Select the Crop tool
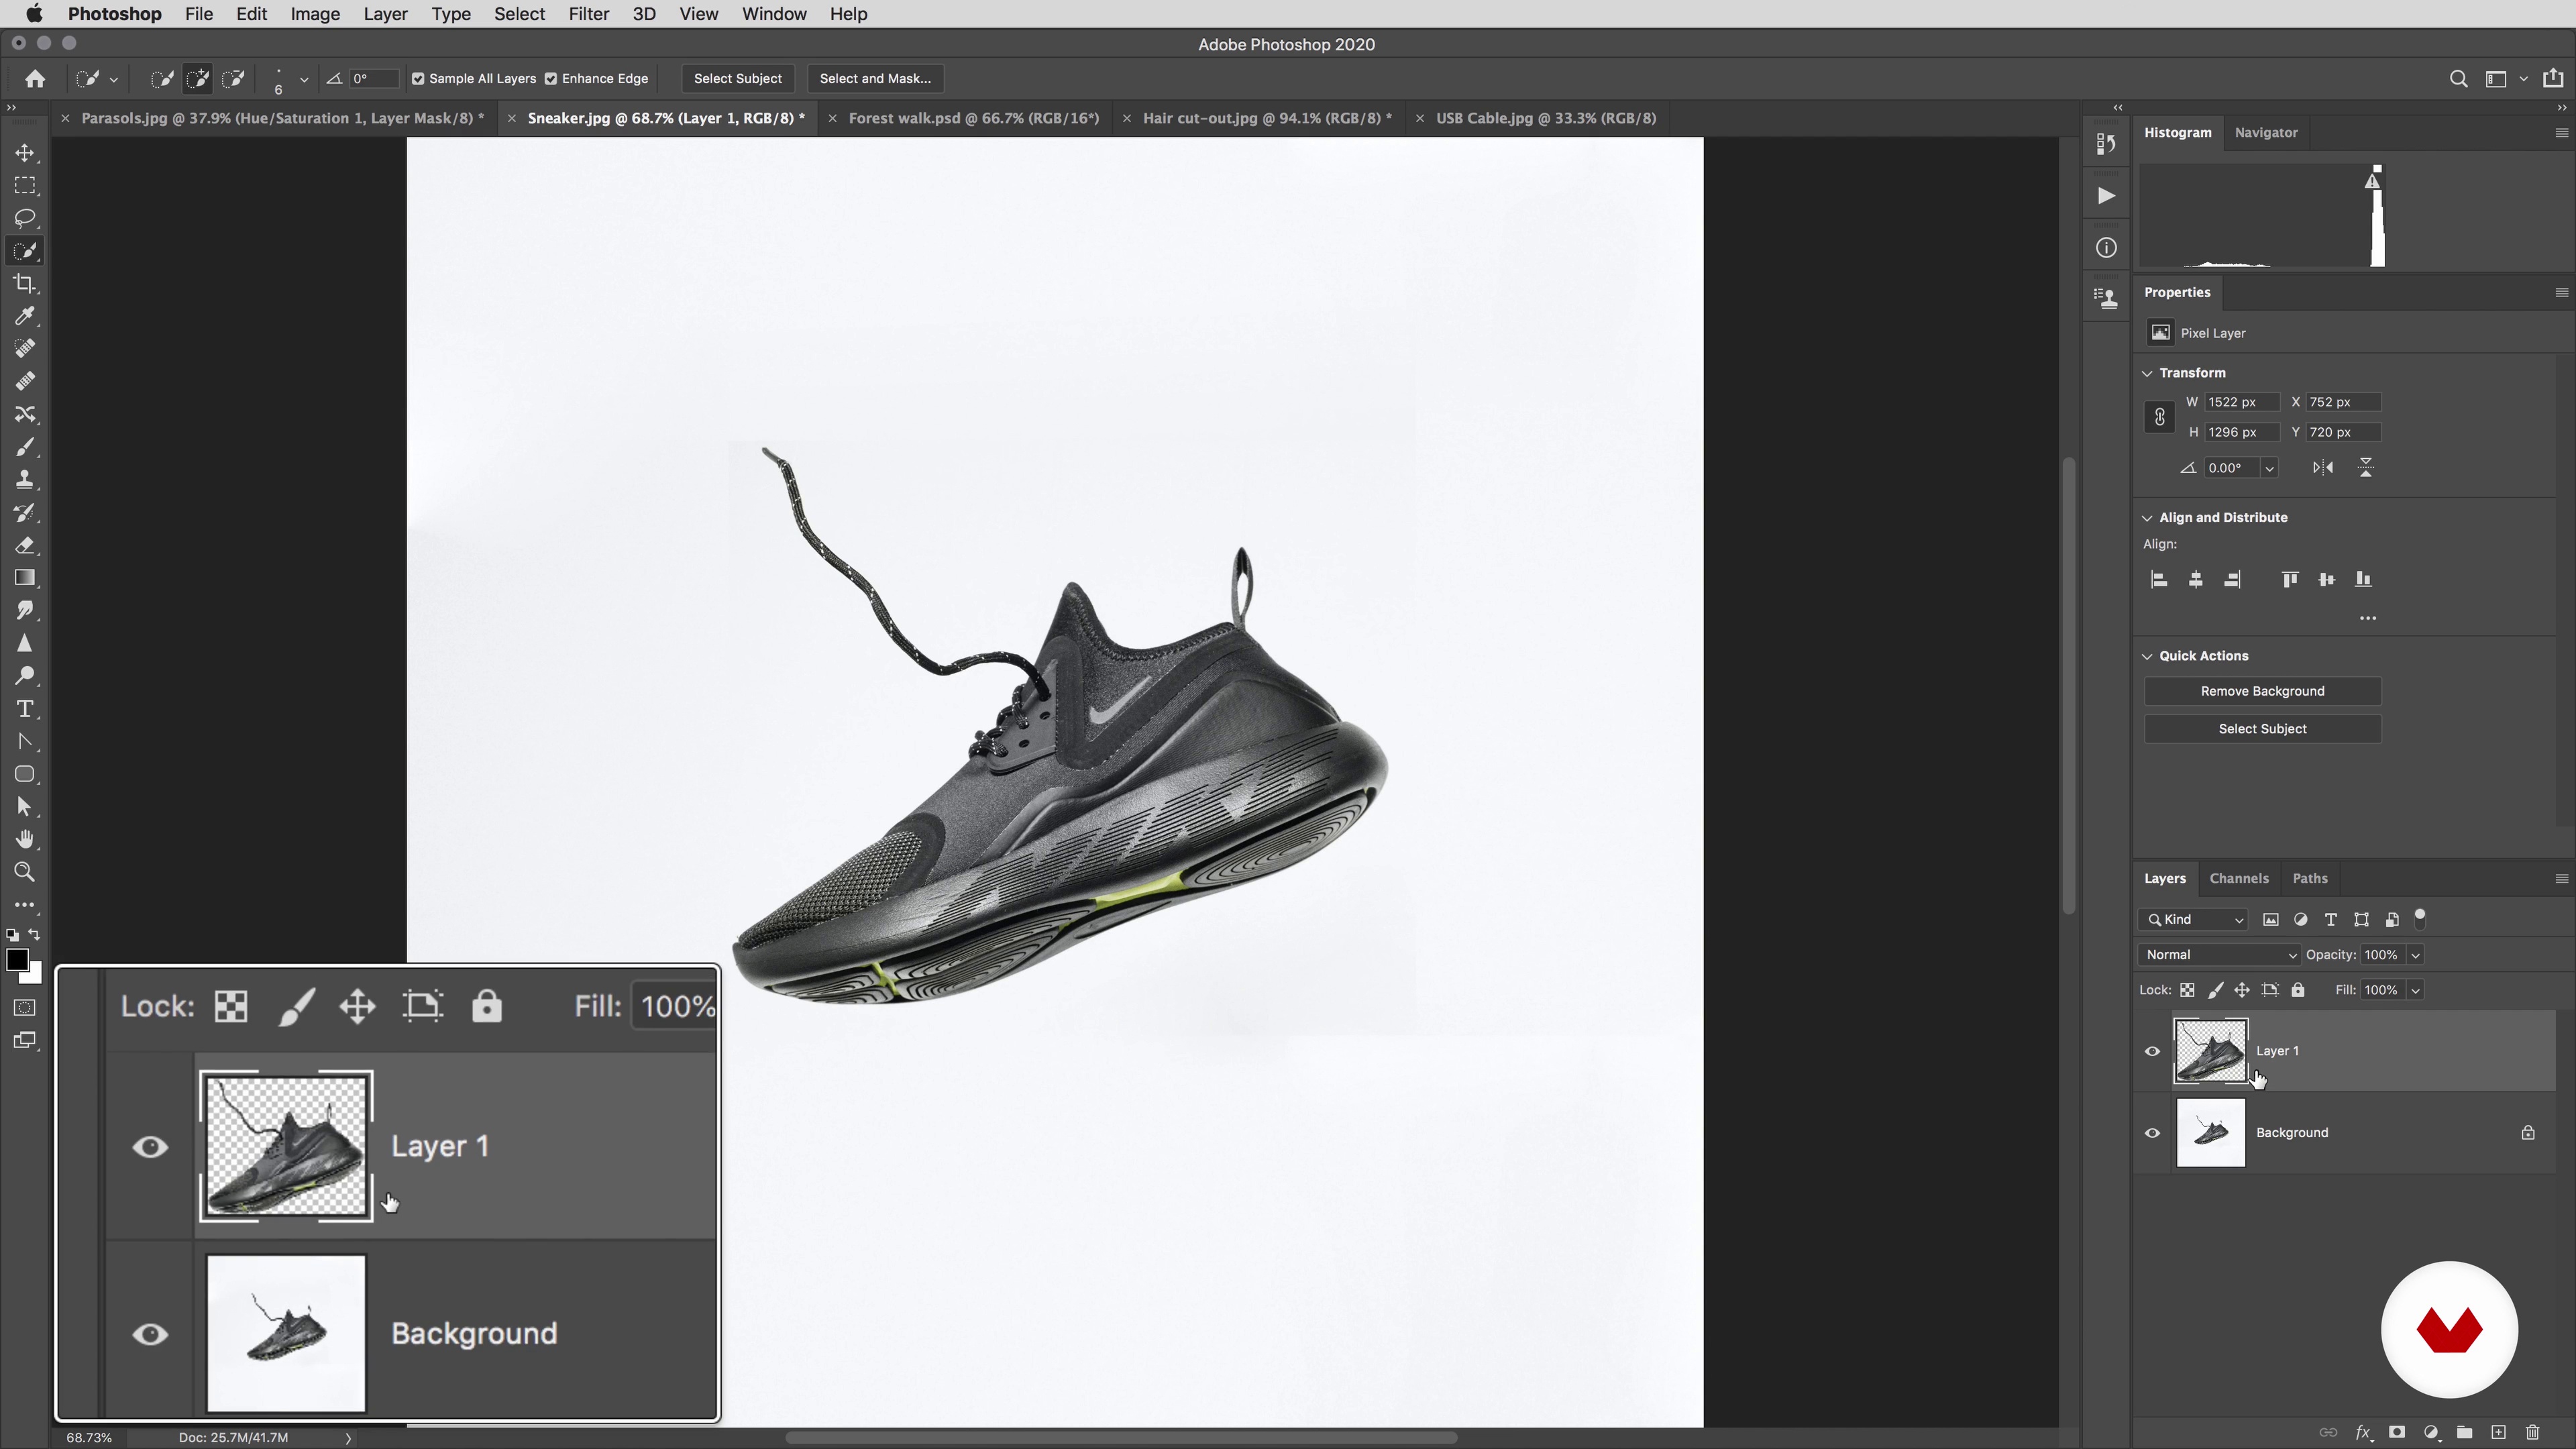The height and width of the screenshot is (1449, 2576). pyautogui.click(x=25, y=284)
